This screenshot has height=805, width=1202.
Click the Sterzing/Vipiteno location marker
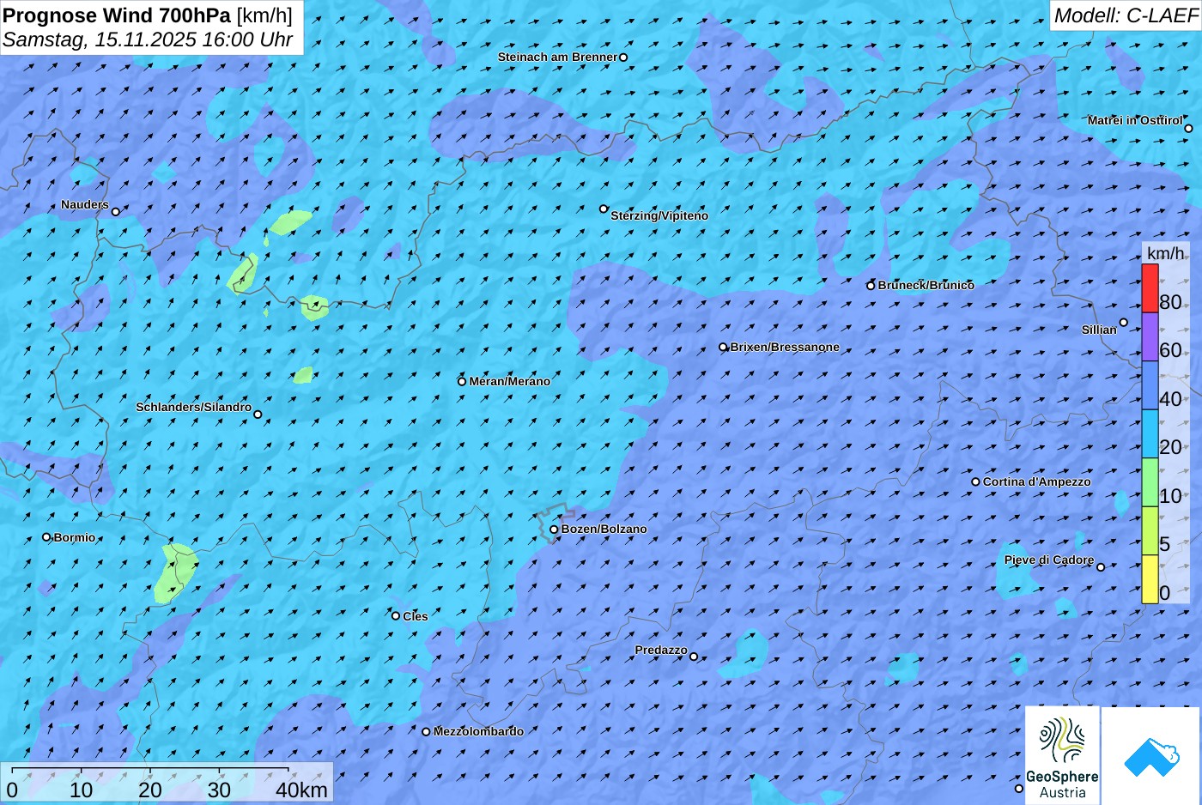pyautogui.click(x=604, y=209)
